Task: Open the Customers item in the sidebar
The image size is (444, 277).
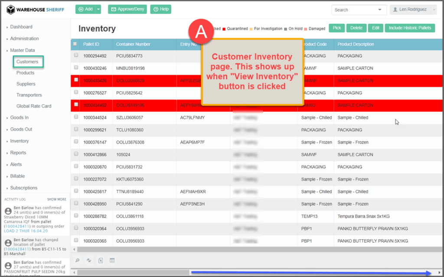Action: tap(27, 62)
